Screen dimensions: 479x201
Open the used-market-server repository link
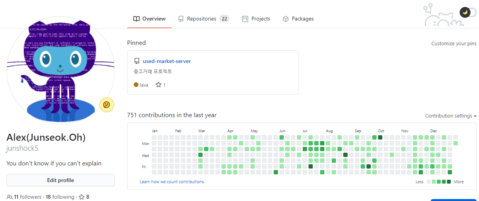(167, 61)
